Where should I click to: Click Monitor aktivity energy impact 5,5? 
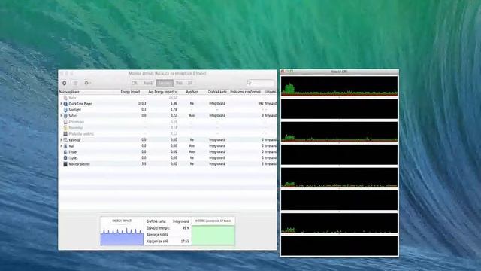pyautogui.click(x=144, y=164)
